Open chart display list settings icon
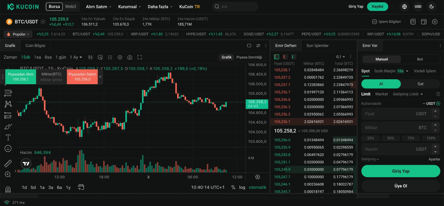The image size is (444, 206). pos(110,57)
